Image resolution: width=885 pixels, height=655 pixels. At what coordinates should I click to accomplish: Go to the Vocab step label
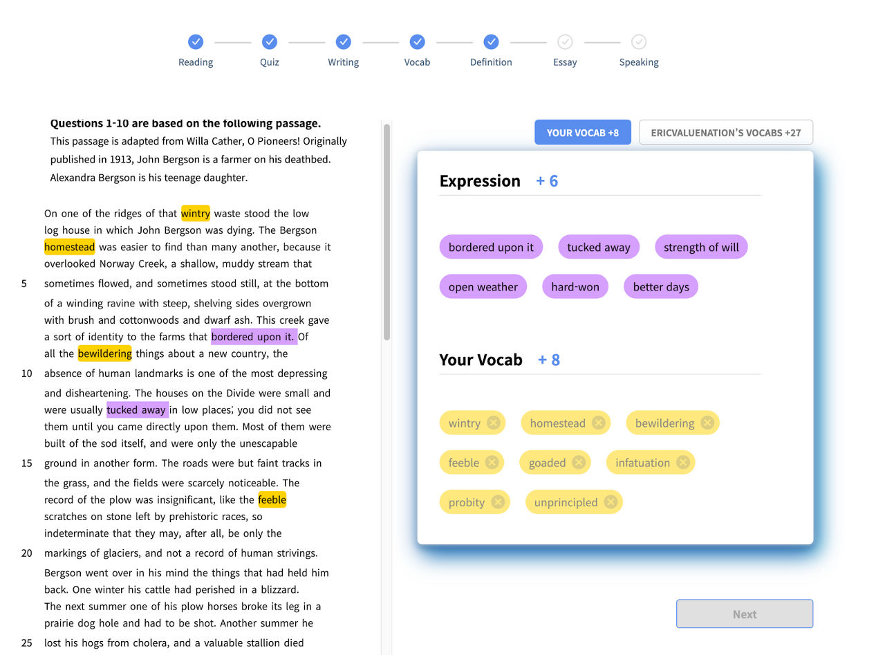pyautogui.click(x=417, y=62)
